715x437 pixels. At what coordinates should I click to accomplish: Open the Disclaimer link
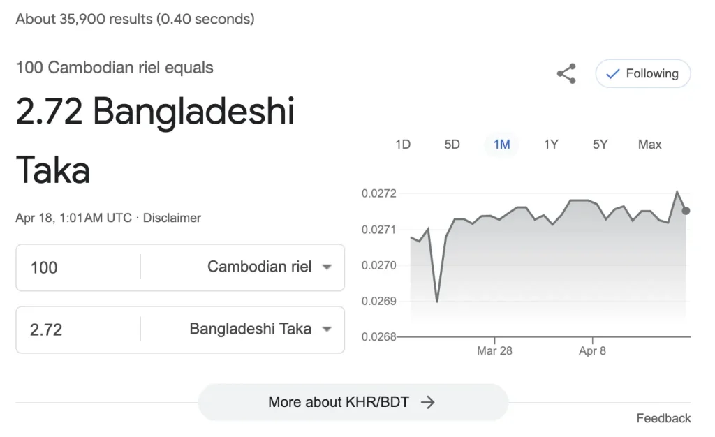click(x=172, y=218)
